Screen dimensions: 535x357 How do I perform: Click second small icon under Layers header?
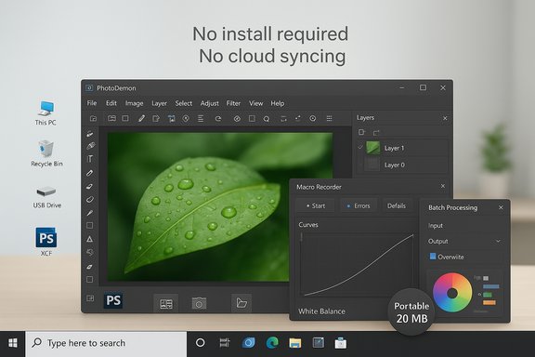coord(376,133)
